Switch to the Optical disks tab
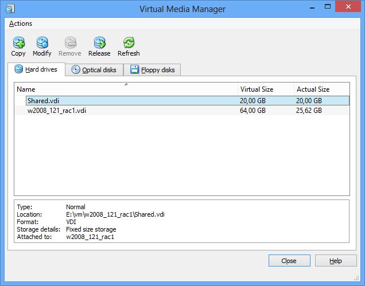Image resolution: width=365 pixels, height=286 pixels. 94,70
